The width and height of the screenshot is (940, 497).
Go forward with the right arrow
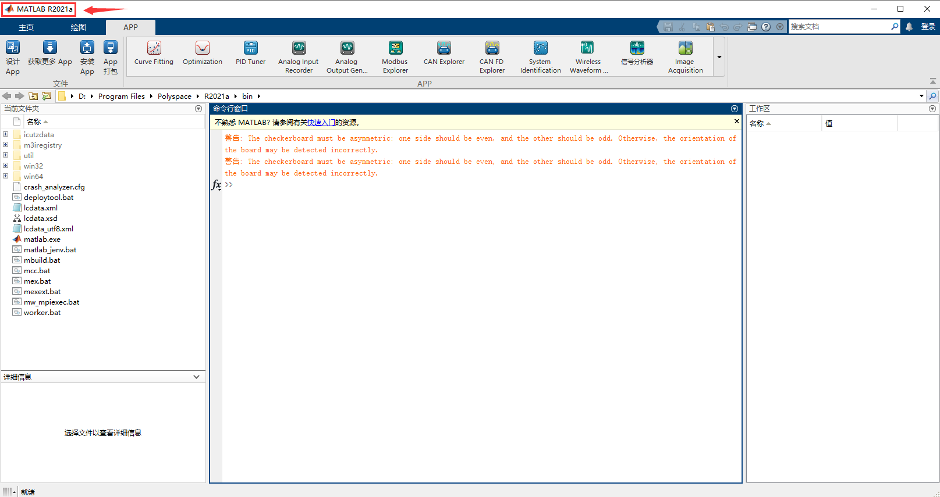point(20,96)
